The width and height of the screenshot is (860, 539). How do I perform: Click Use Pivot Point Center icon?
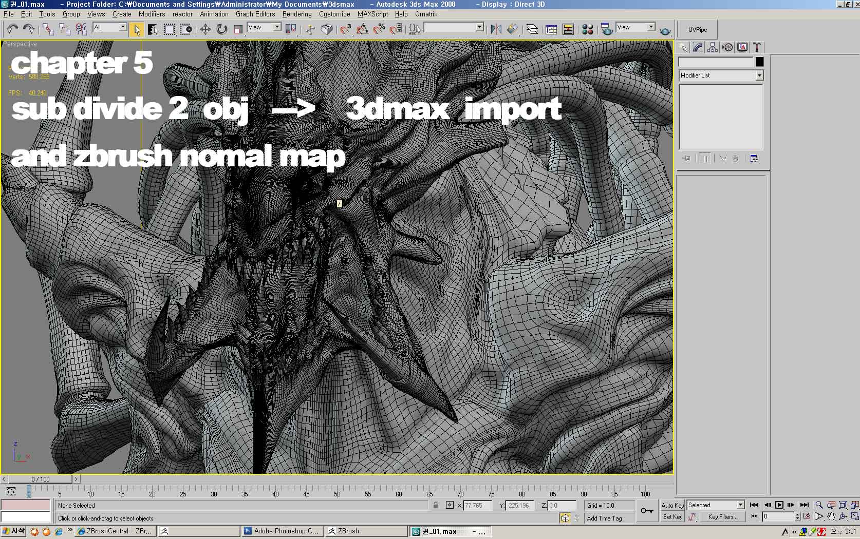click(290, 29)
